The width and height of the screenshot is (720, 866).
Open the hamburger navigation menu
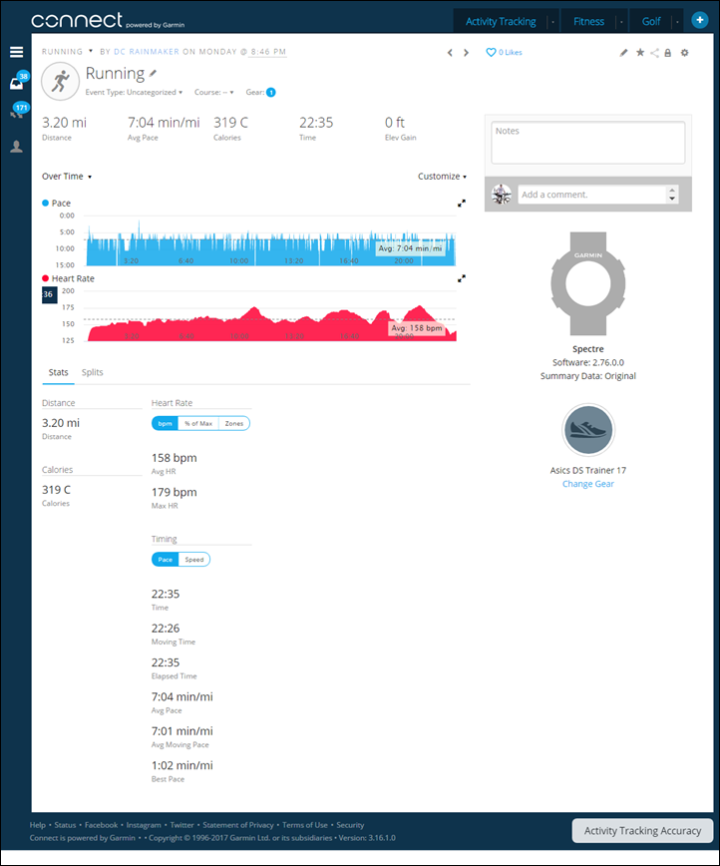point(16,52)
